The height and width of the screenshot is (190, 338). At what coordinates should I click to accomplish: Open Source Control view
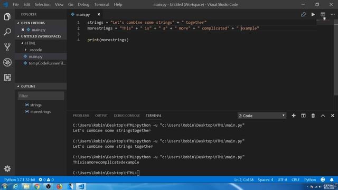click(x=7, y=47)
